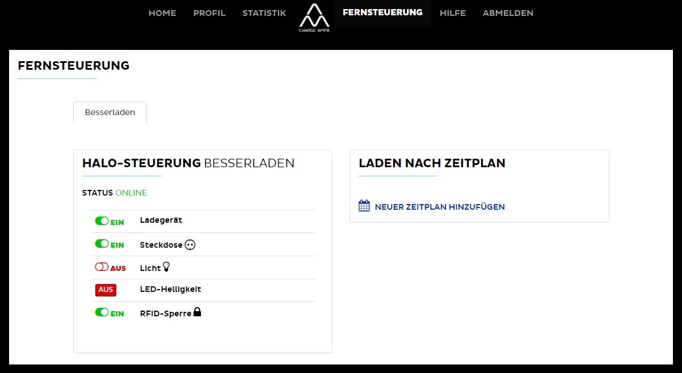Select the Besserladen tab
Viewport: 682px width, 373px height.
pyautogui.click(x=110, y=112)
